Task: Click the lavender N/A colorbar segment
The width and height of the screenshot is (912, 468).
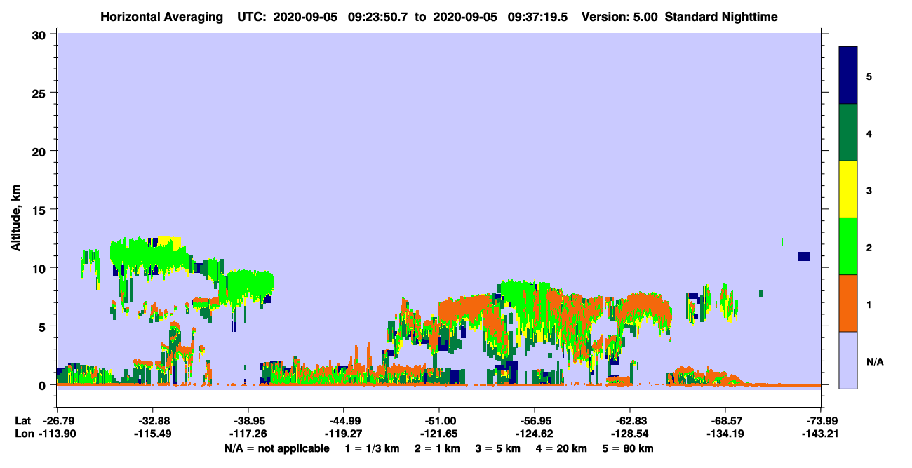Action: pos(848,360)
